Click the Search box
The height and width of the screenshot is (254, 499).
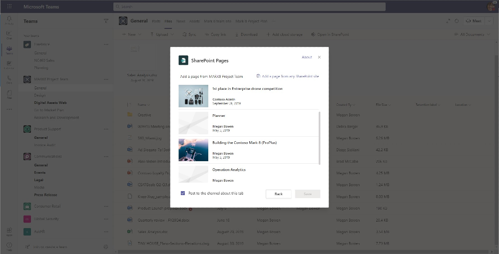(x=249, y=6)
